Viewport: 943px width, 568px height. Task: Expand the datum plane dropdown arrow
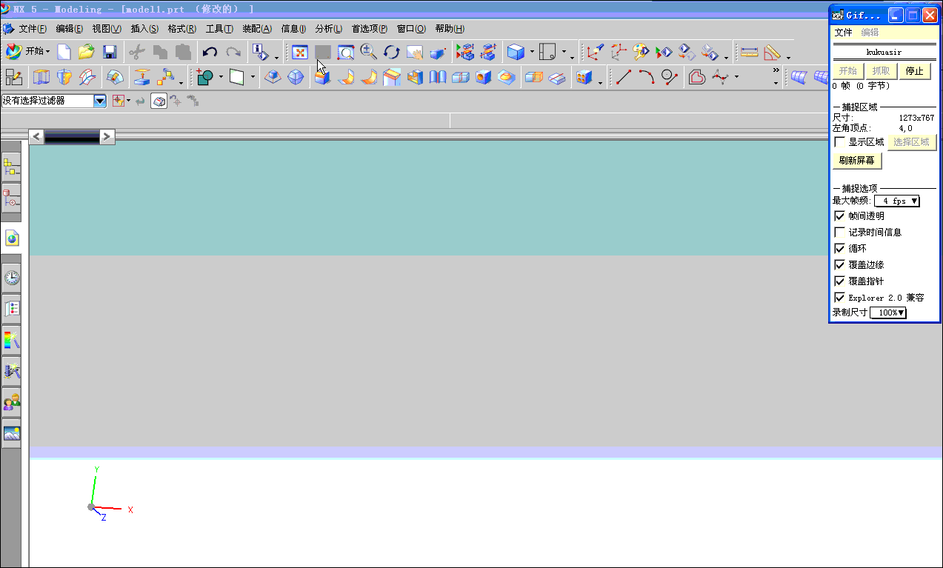click(253, 77)
